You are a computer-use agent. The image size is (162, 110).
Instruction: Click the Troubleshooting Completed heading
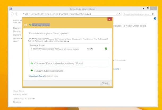48,33
